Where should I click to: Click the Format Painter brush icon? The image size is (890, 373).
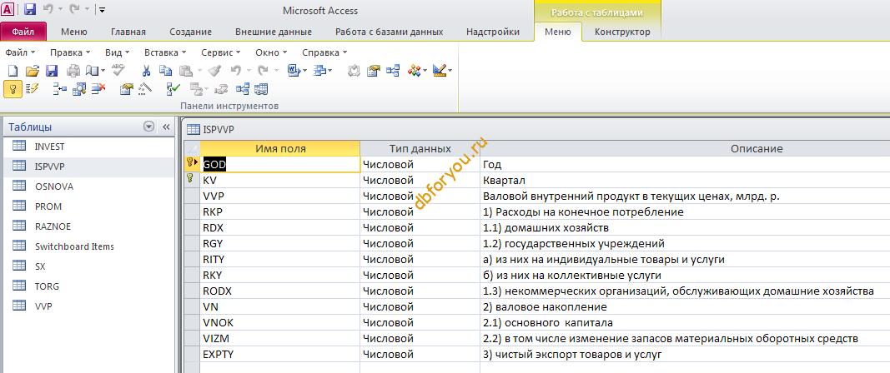[x=214, y=71]
